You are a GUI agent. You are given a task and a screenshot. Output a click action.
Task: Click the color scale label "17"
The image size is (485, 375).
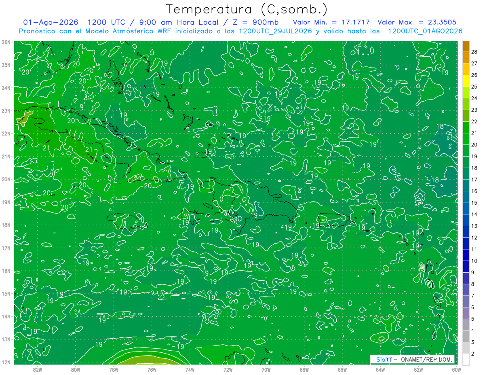[474, 180]
